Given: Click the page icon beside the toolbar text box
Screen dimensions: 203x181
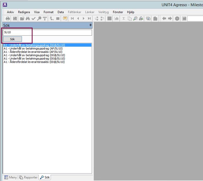Looking at the screenshot, I should point(184,19).
